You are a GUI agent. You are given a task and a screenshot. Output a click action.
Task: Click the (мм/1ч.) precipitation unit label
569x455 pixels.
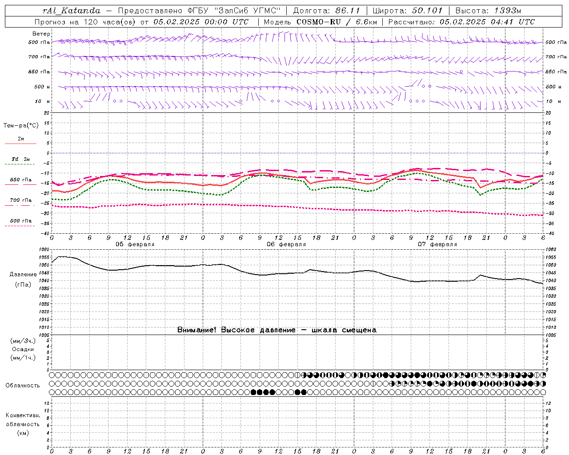(23, 358)
